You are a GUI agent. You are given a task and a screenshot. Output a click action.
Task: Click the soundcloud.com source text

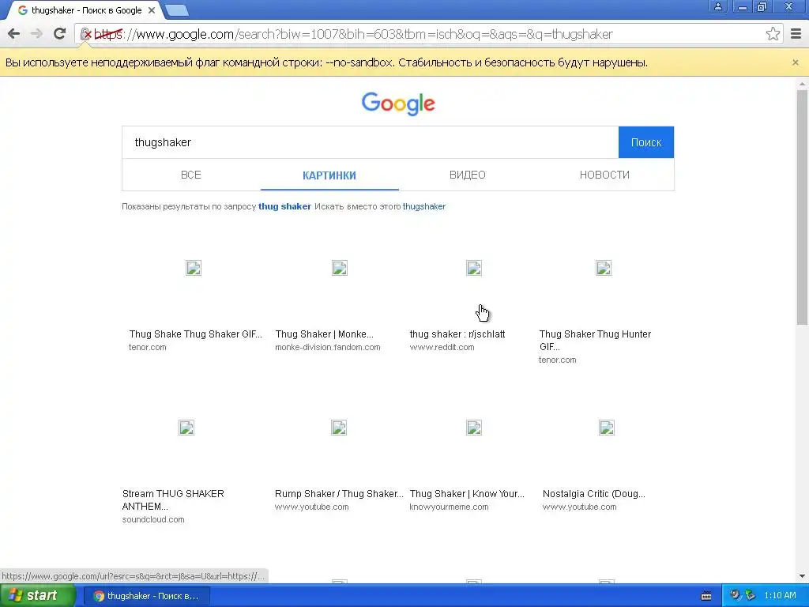pos(153,520)
